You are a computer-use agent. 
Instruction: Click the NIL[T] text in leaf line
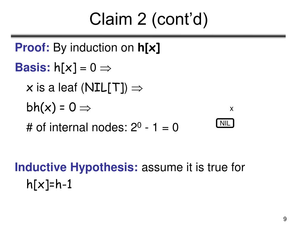pyautogui.click(x=105, y=88)
